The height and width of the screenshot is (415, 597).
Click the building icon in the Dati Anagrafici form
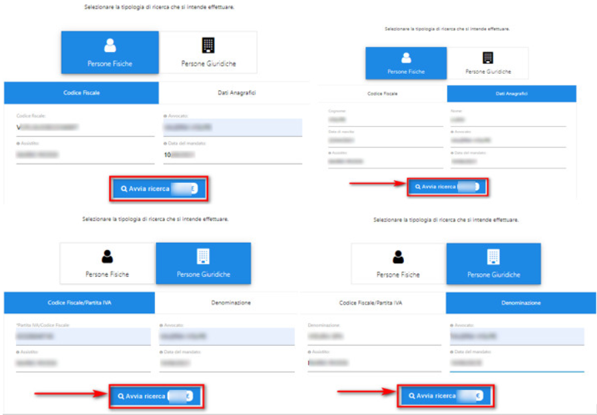[488, 58]
